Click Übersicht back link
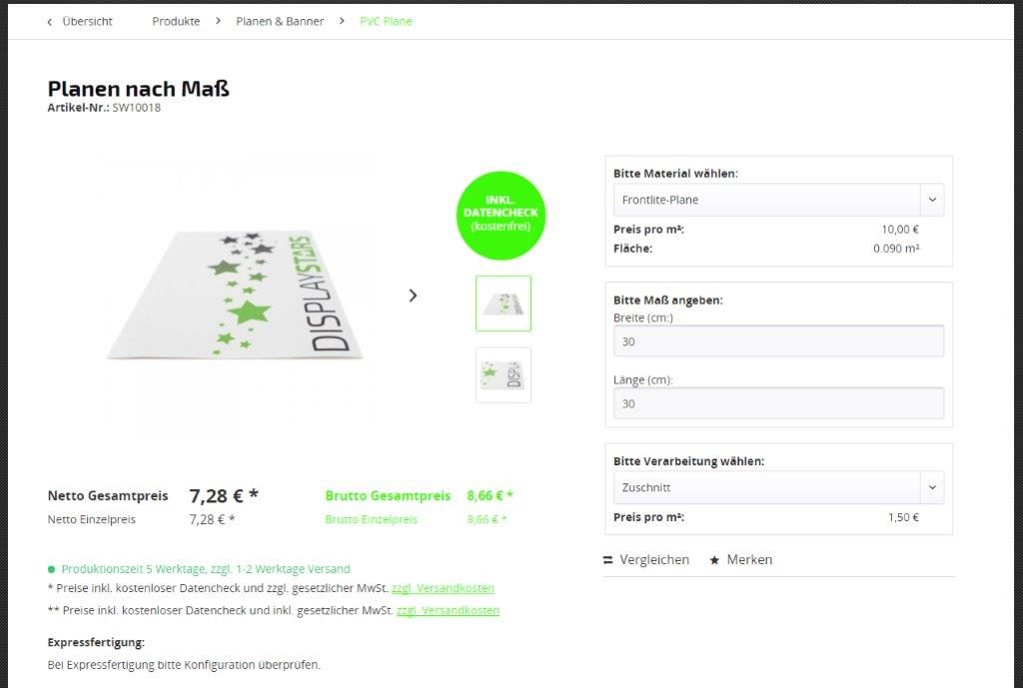The width and height of the screenshot is (1023, 688). (88, 22)
